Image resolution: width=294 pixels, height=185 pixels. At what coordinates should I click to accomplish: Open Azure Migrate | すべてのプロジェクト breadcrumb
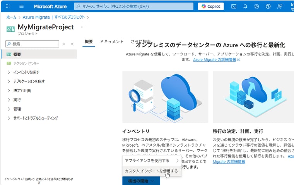point(54,17)
